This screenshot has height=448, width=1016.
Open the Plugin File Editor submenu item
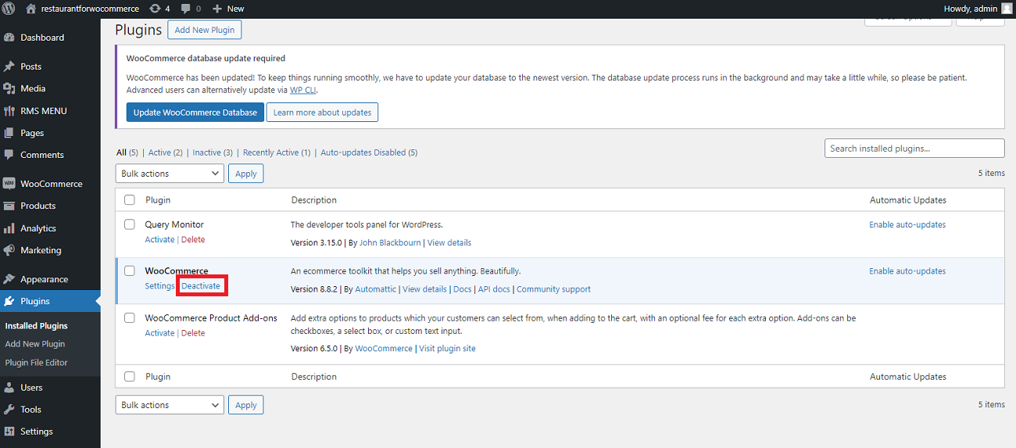point(37,363)
